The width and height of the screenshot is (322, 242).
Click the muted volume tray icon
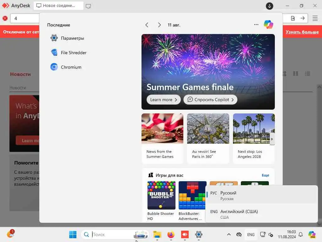[271, 234]
